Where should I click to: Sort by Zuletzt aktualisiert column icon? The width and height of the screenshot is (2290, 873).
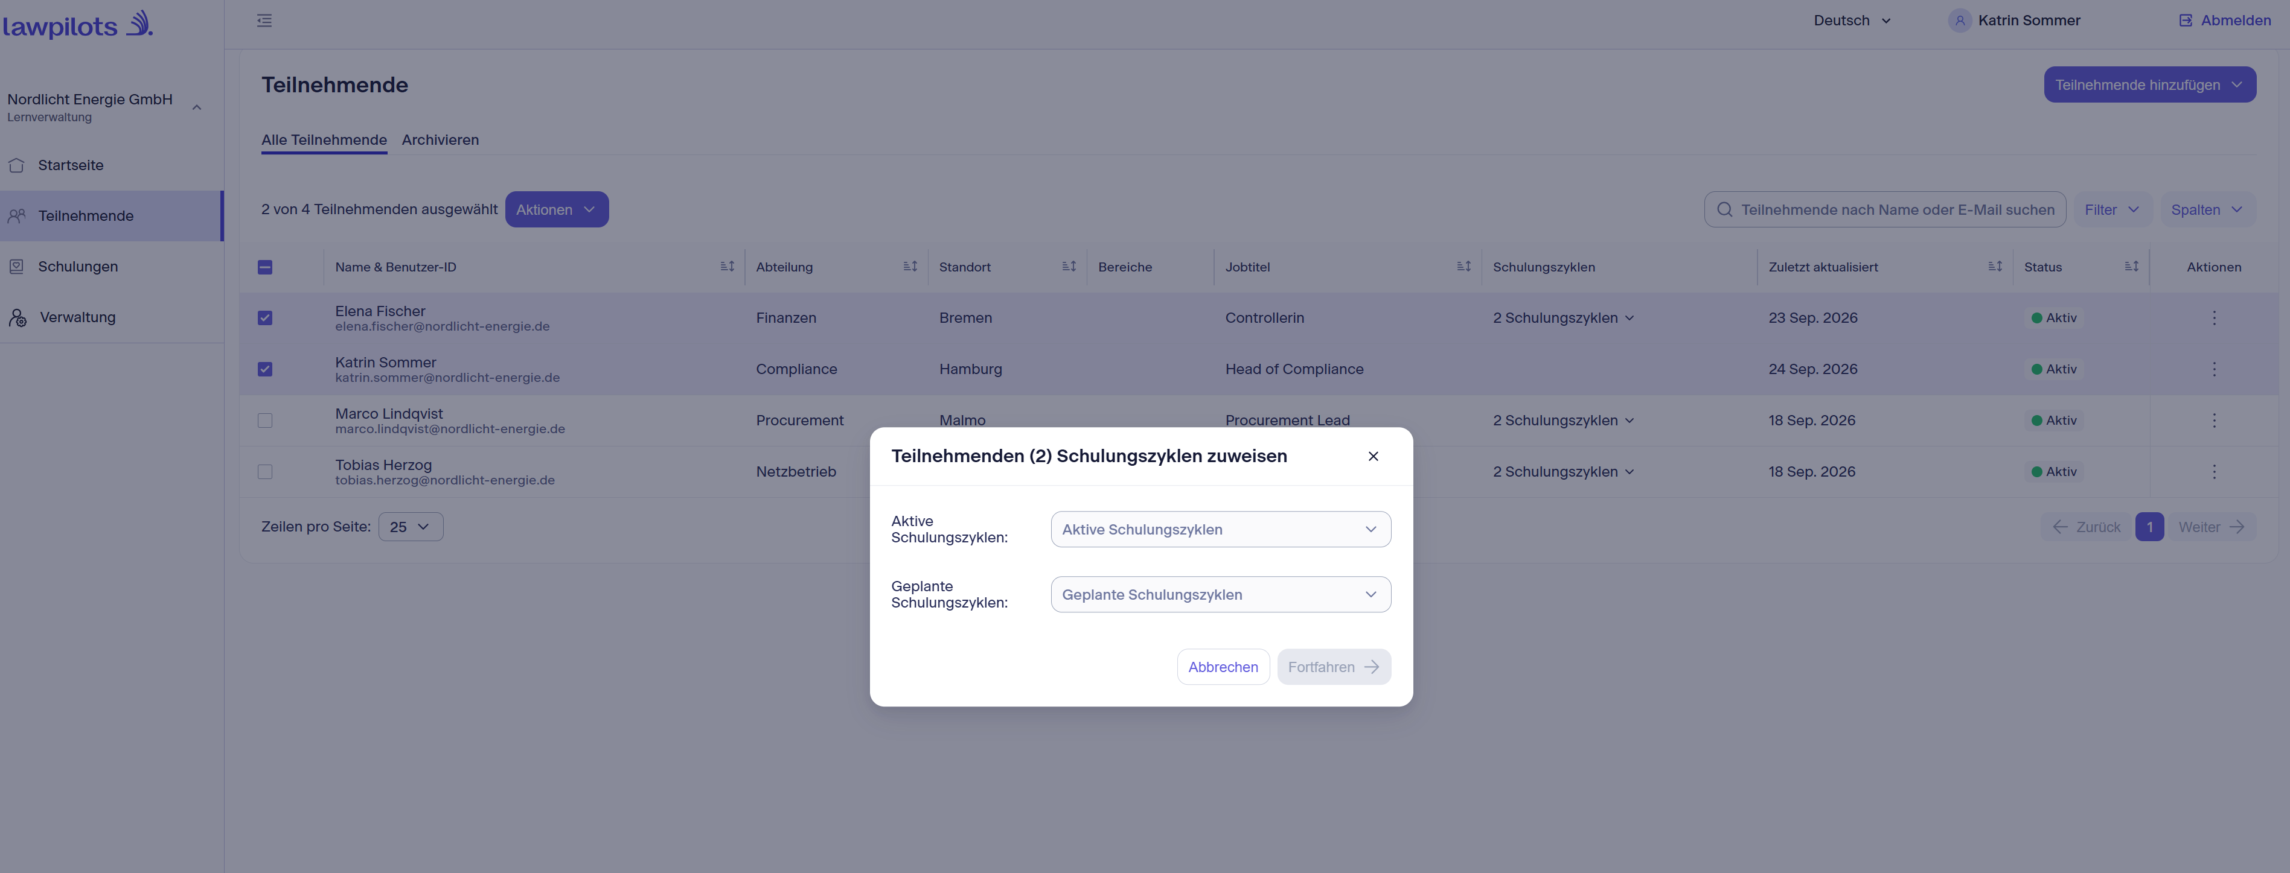tap(1995, 267)
